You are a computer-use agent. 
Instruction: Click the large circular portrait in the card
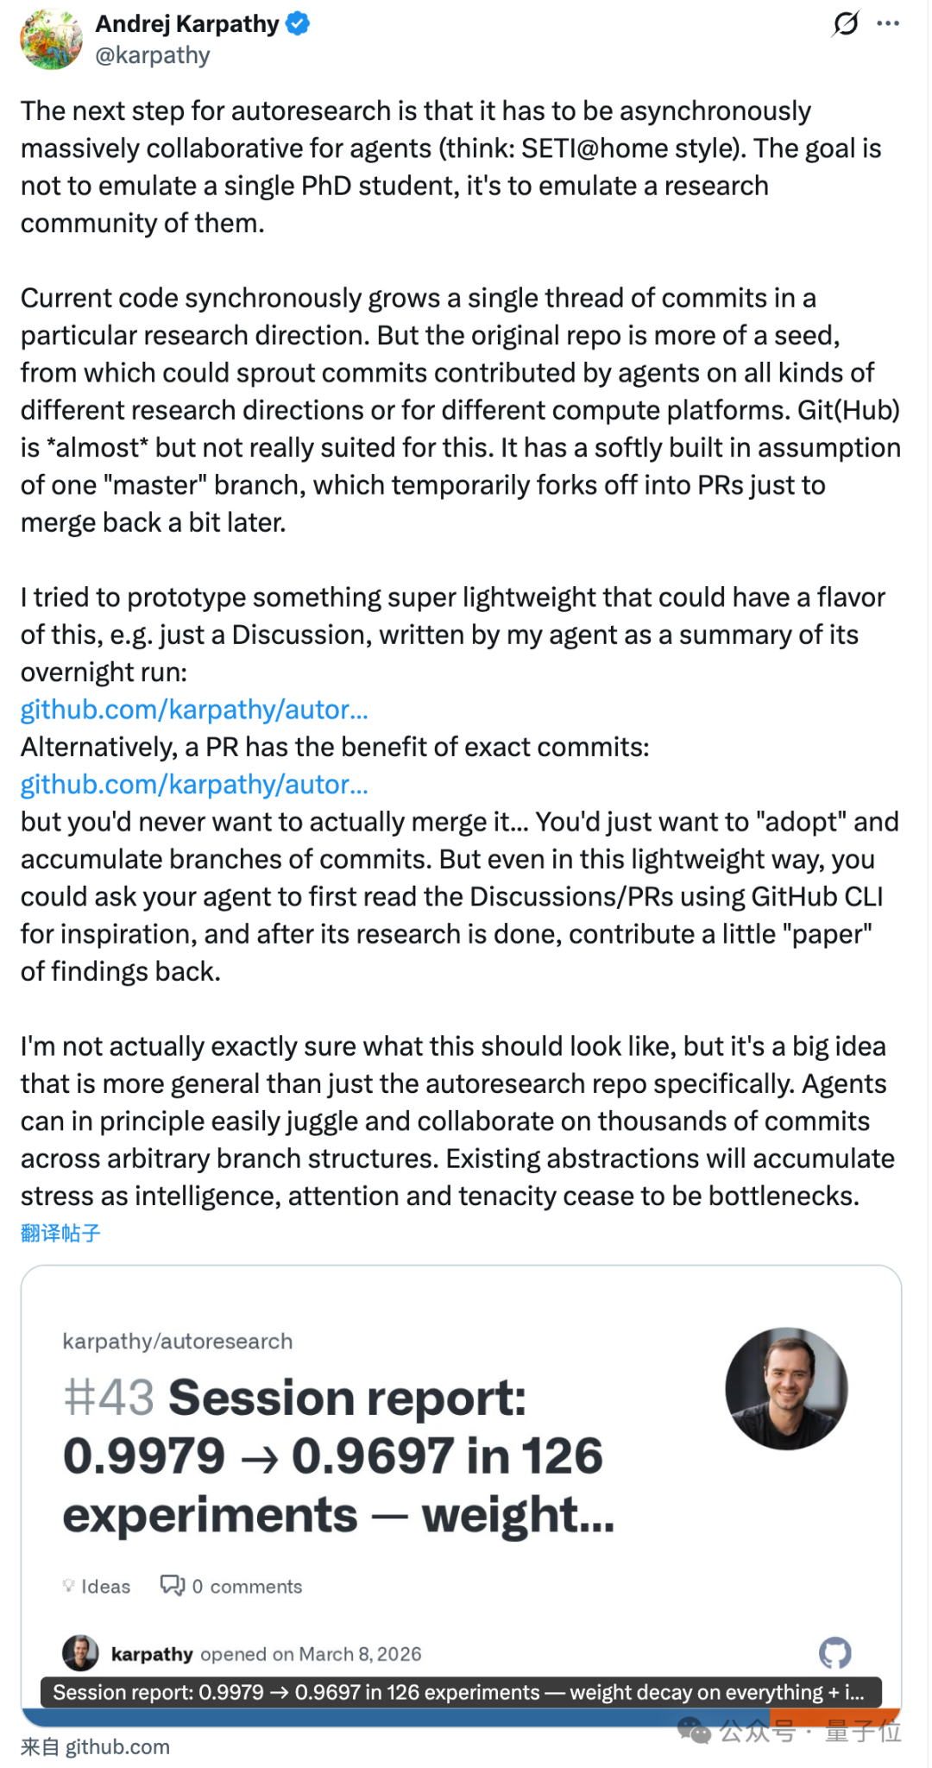pos(786,1388)
